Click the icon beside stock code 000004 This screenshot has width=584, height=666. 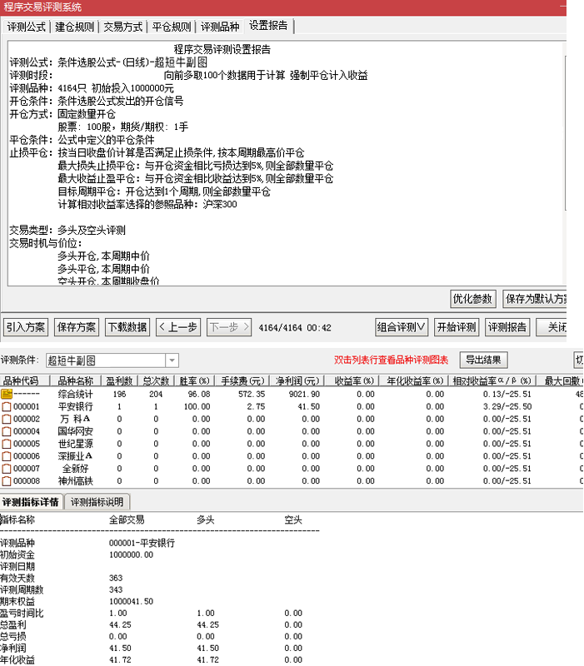coord(7,431)
